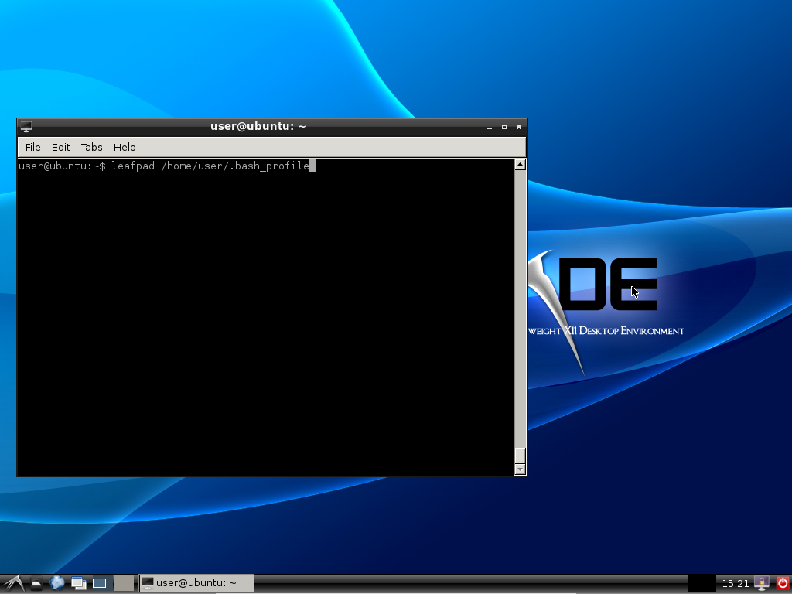
Task: Select the user@ubuntu taskbar button
Action: point(196,583)
